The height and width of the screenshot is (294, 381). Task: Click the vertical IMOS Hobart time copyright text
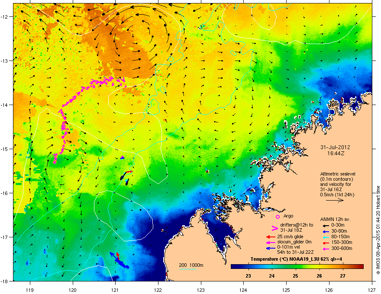pyautogui.click(x=378, y=230)
